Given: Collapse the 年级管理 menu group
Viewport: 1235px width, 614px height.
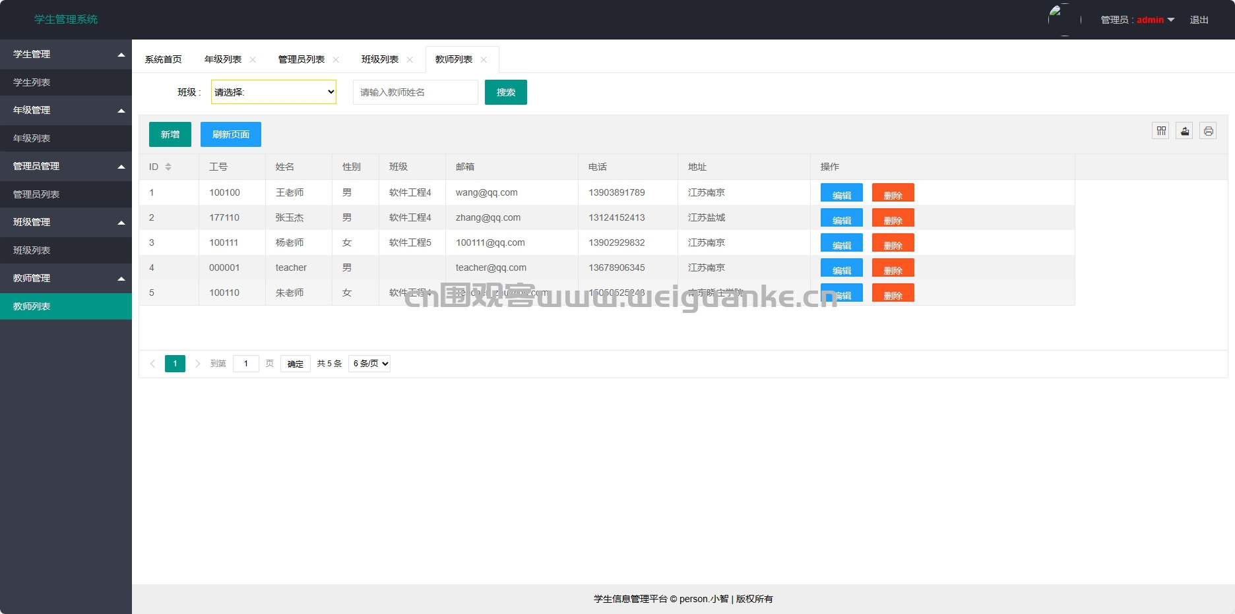Looking at the screenshot, I should coord(66,110).
